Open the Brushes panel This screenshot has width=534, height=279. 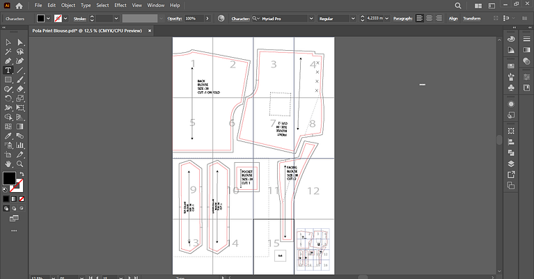[x=511, y=77]
